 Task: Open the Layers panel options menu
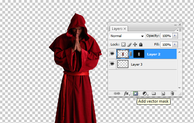[179, 30]
